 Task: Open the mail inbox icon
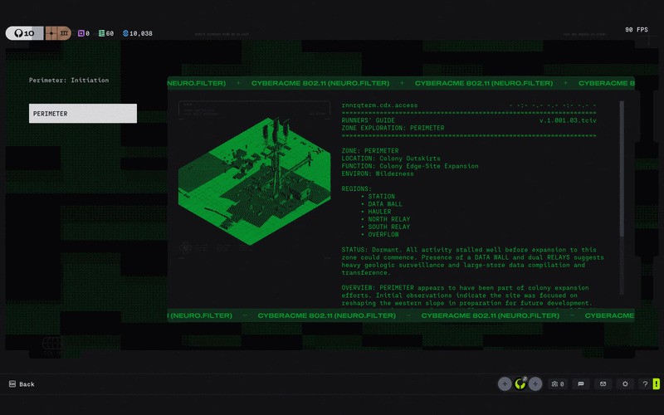click(x=603, y=384)
